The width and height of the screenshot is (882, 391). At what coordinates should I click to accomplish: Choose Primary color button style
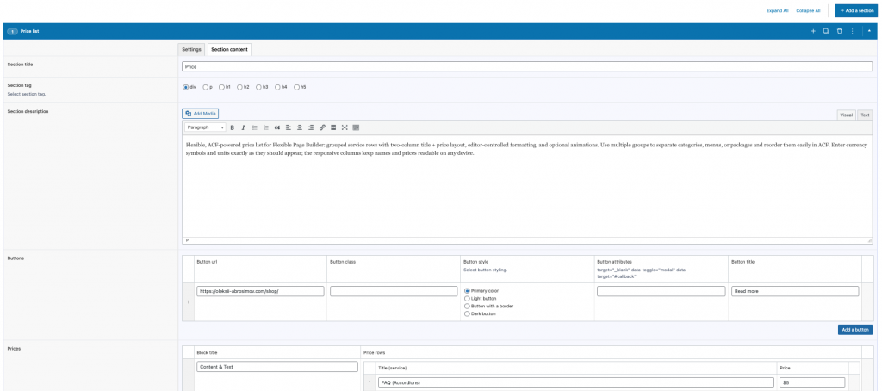click(x=467, y=291)
